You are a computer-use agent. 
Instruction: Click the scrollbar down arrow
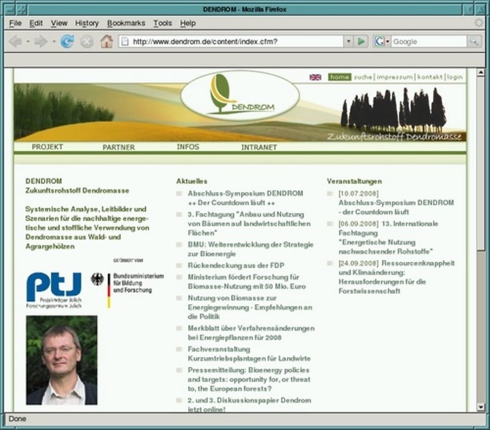[481, 407]
